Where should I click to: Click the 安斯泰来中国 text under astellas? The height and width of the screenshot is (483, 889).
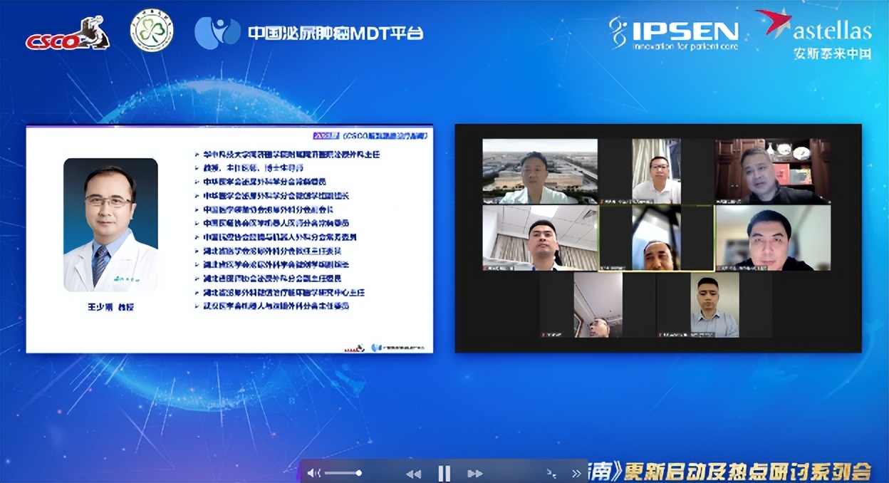tap(832, 54)
